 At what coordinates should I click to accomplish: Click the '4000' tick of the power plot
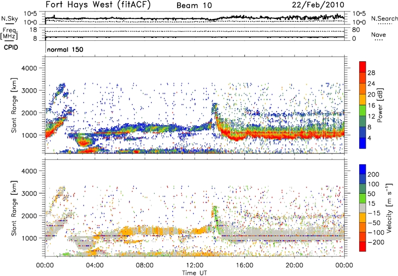[x=29, y=68]
